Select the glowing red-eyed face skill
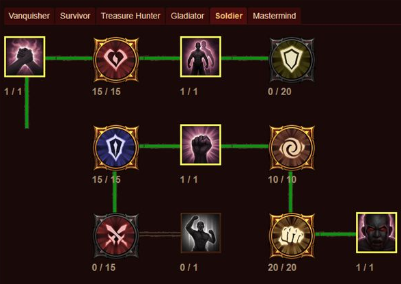Viewport: 401px width, 284px height. tap(376, 233)
